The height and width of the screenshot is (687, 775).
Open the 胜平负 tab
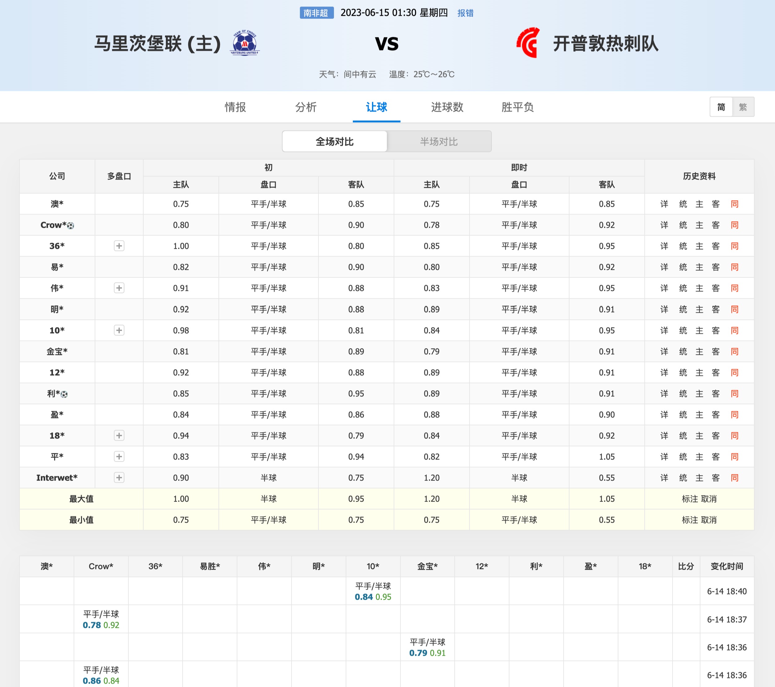(x=517, y=107)
